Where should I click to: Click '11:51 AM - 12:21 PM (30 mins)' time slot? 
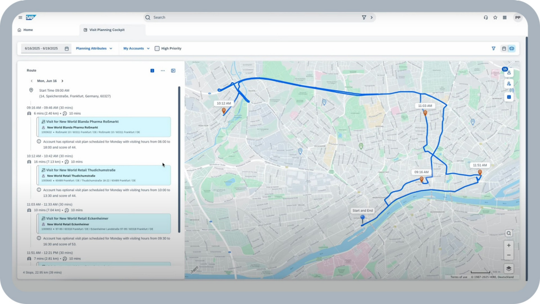[x=49, y=253]
